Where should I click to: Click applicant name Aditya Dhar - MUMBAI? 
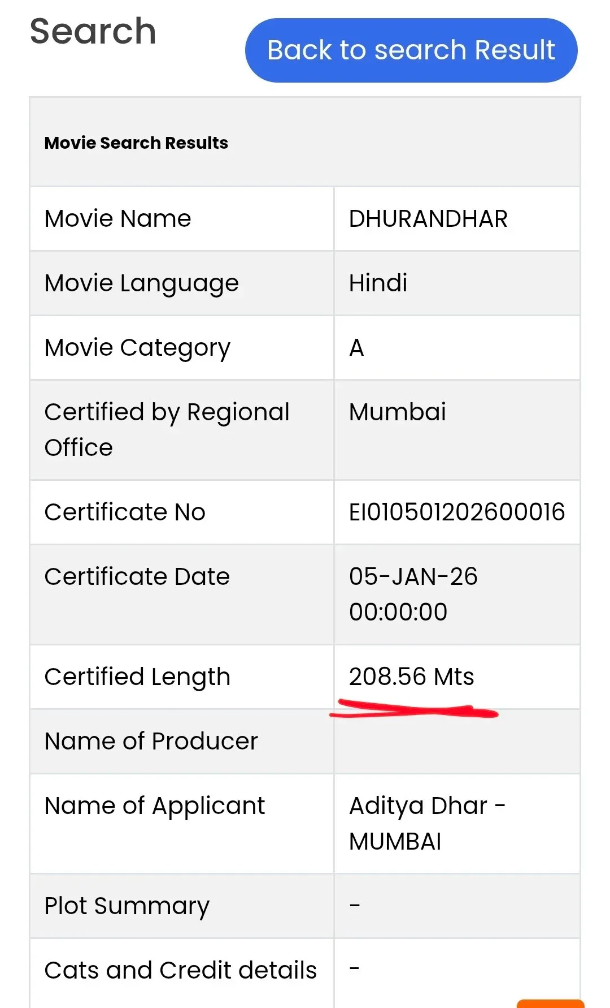click(428, 823)
